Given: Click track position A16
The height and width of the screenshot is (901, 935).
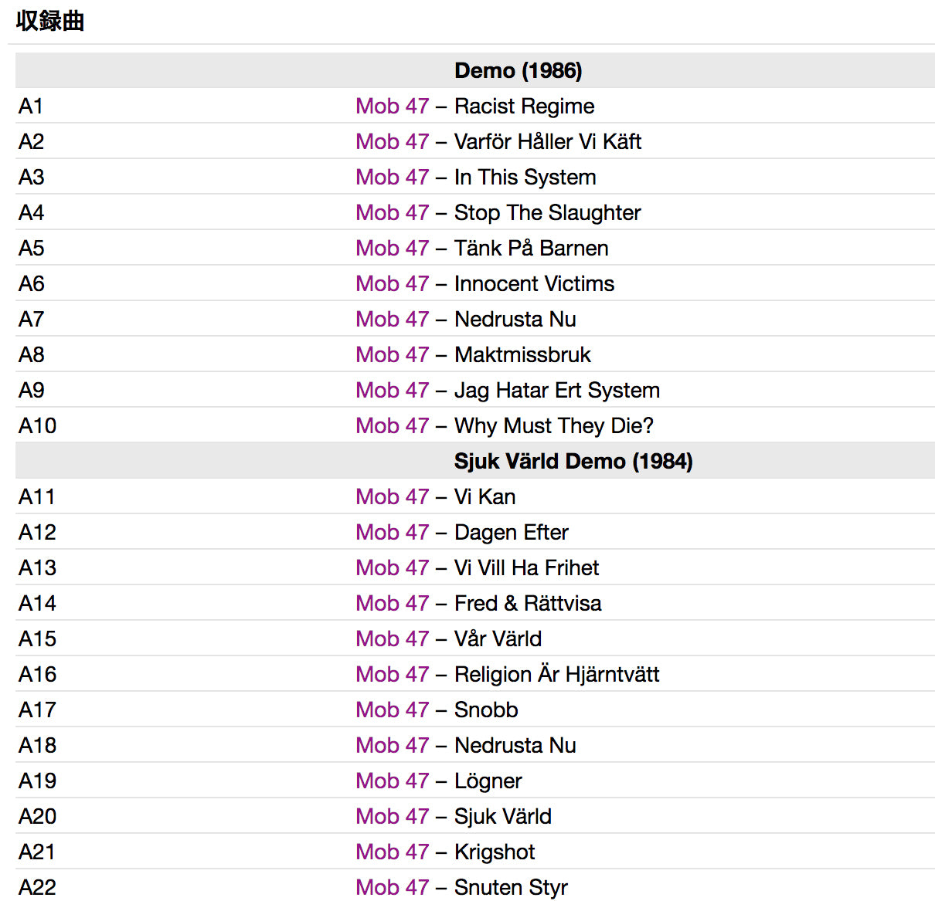Looking at the screenshot, I should 38,674.
